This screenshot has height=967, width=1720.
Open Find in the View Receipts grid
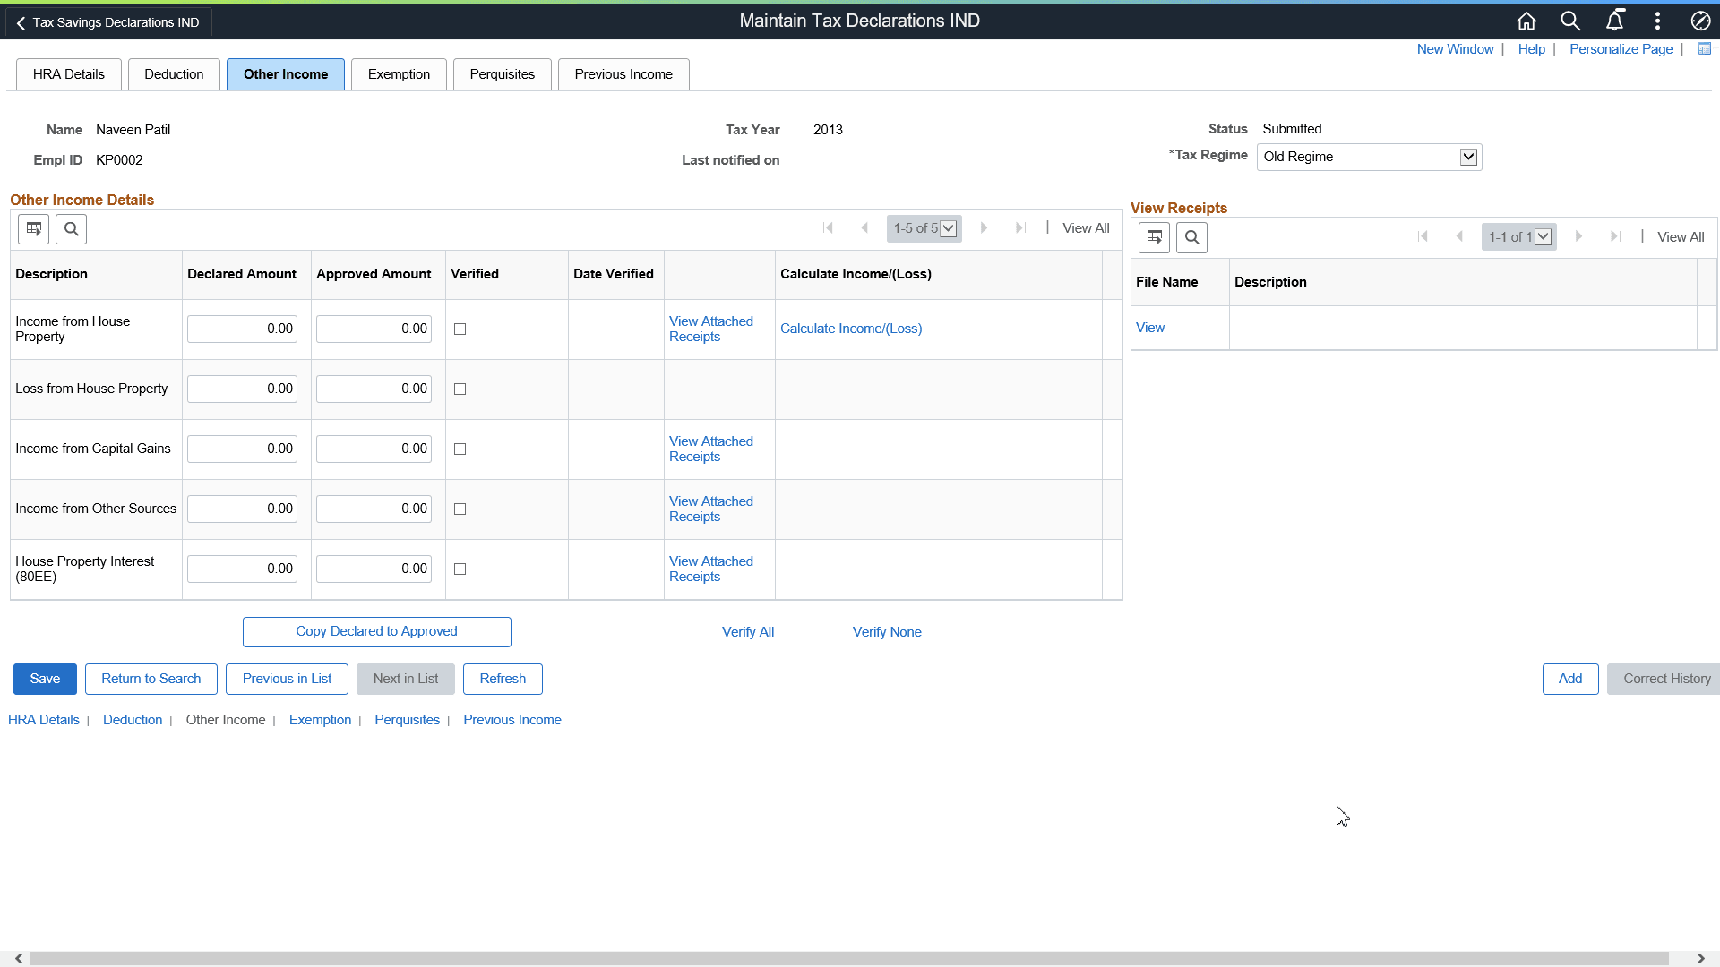[x=1192, y=237]
